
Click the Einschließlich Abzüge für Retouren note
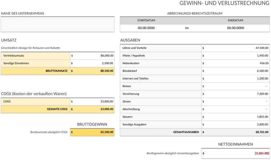31,48
